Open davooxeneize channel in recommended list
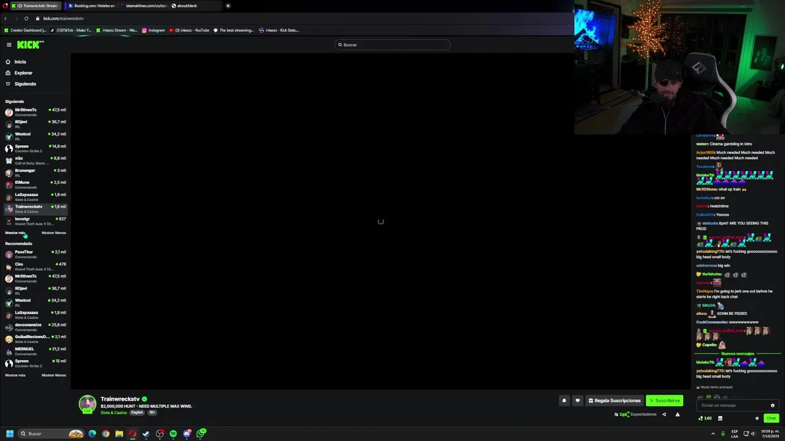 point(36,327)
